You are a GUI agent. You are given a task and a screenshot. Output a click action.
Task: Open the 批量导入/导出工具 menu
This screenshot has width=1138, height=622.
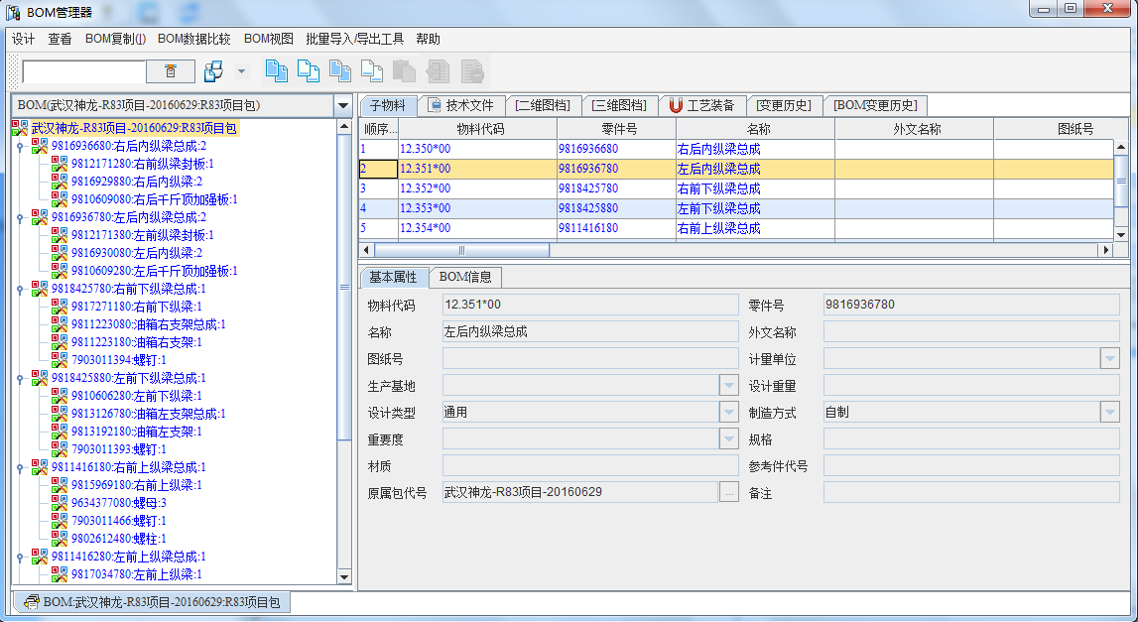click(x=354, y=39)
